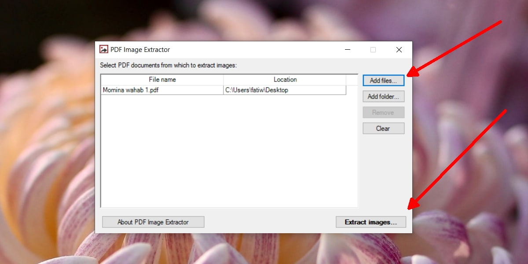Click the PDF Image Extractor title bar icon
528x264 pixels.
(104, 50)
